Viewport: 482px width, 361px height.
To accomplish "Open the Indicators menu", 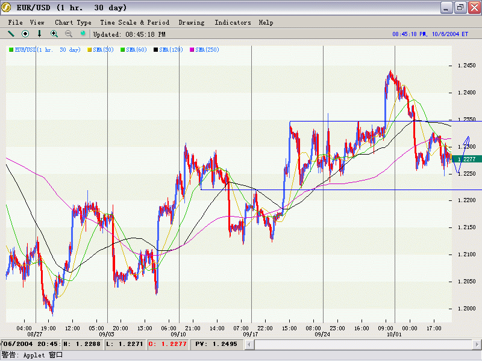I will [233, 22].
